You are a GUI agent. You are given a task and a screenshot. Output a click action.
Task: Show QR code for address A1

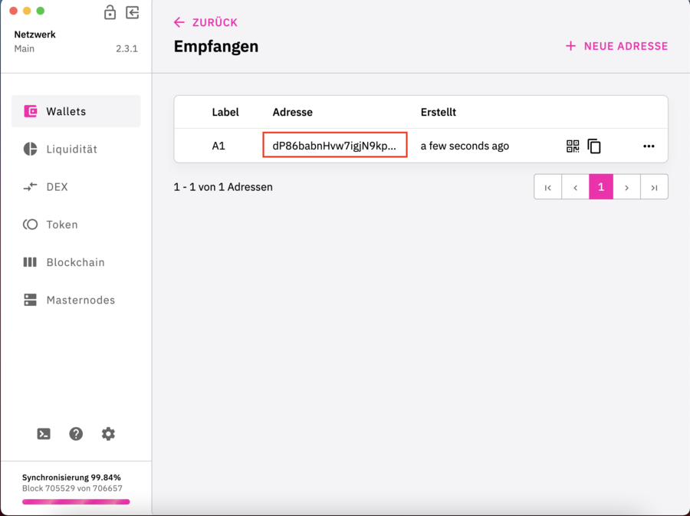coord(572,146)
